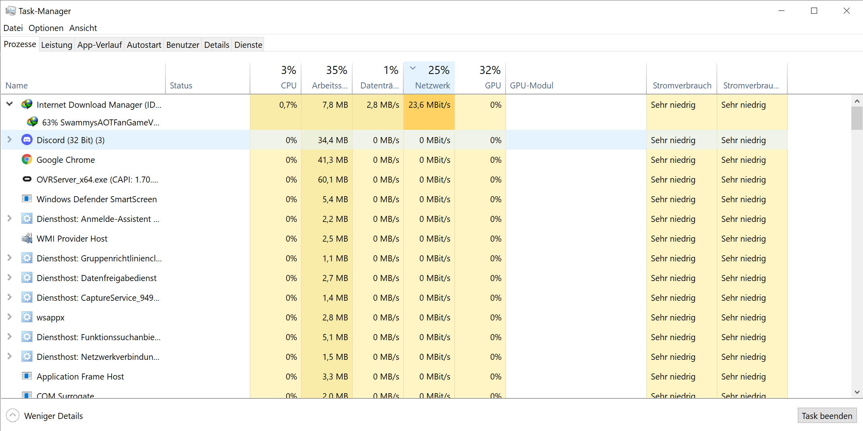
Task: Open the Optionen menu
Action: pyautogui.click(x=46, y=28)
